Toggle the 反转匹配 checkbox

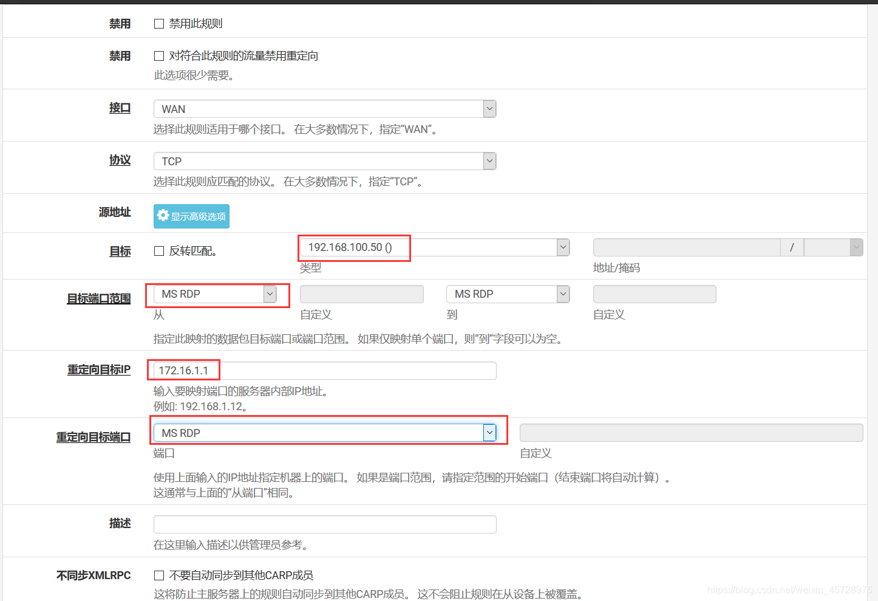159,251
